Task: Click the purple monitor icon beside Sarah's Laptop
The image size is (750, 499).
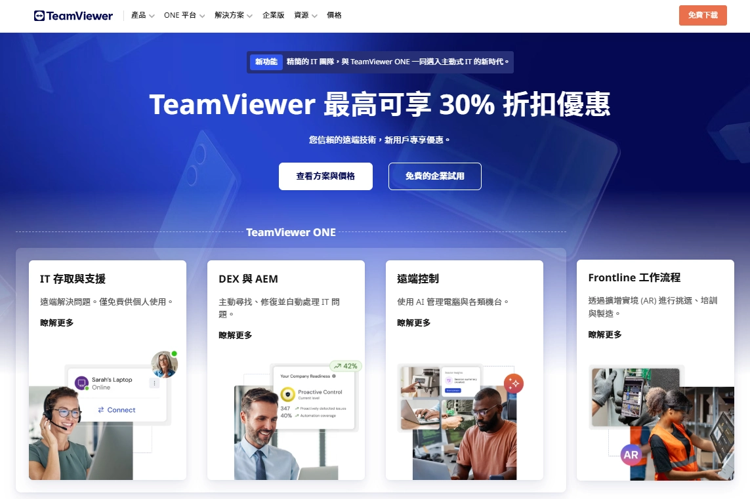Action: click(x=81, y=383)
